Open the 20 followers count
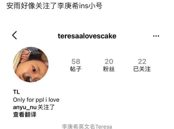Viewport: 174px width, 129px height. point(109,61)
